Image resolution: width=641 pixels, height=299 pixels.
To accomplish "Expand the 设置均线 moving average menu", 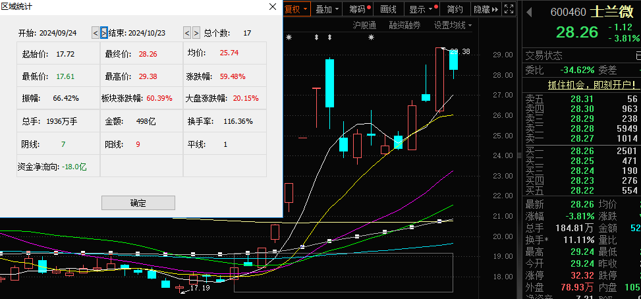I will pos(453,25).
